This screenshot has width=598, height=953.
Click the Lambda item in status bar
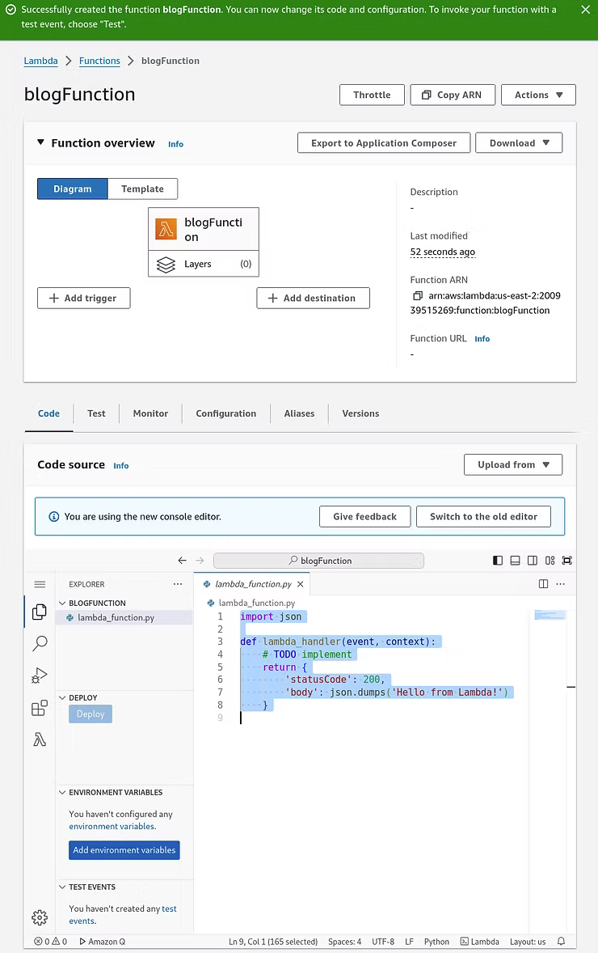[x=480, y=942]
